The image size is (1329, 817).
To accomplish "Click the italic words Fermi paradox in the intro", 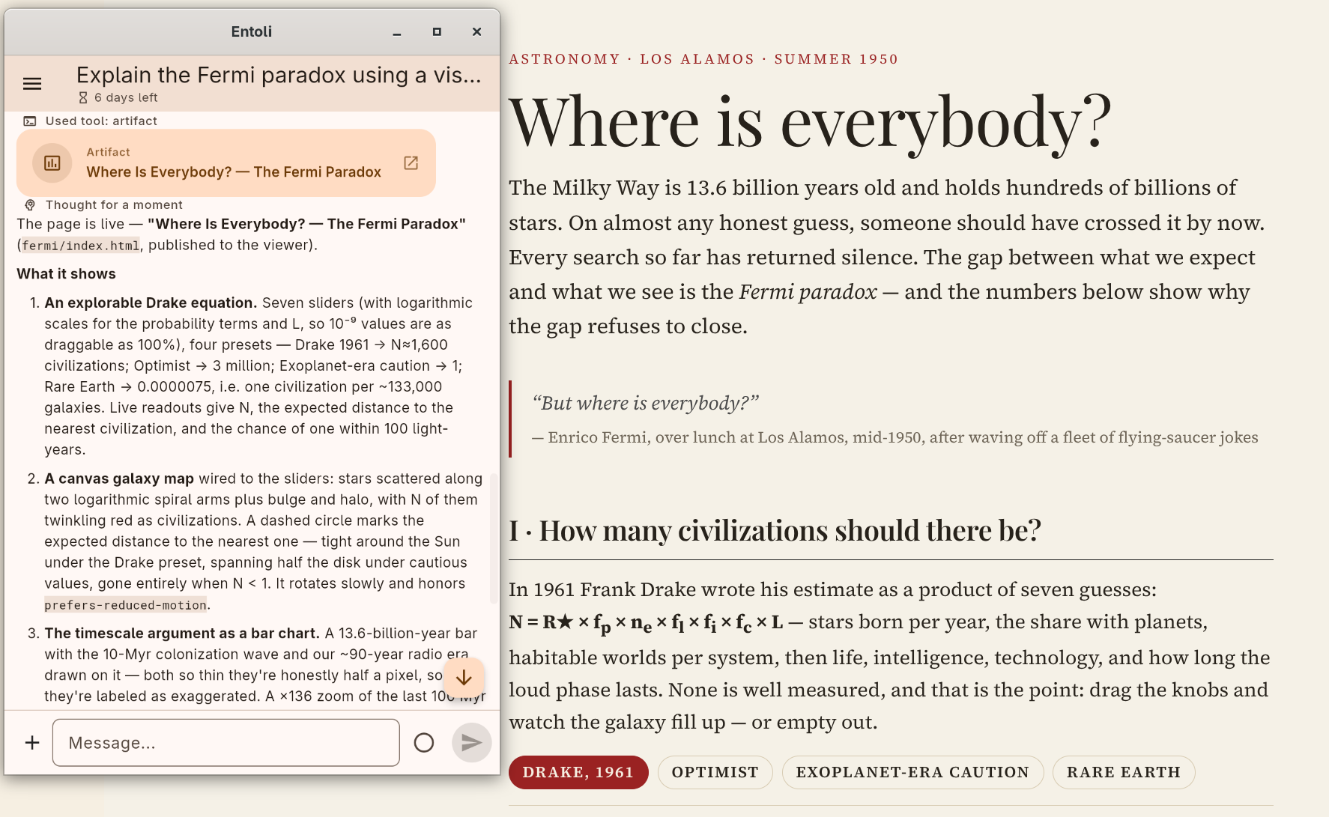I will click(808, 292).
